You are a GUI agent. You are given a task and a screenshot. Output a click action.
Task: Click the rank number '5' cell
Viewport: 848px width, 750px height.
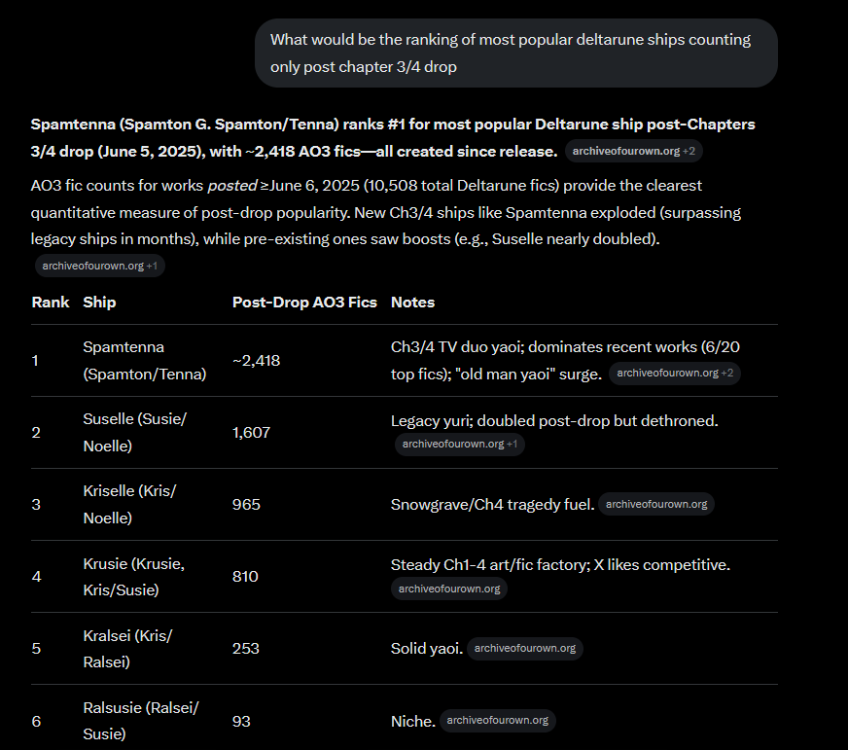coord(36,648)
